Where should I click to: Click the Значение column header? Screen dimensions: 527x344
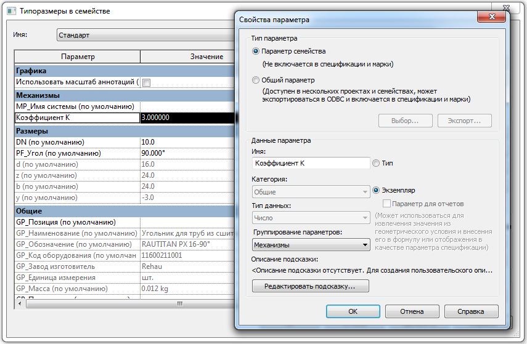[x=187, y=57]
